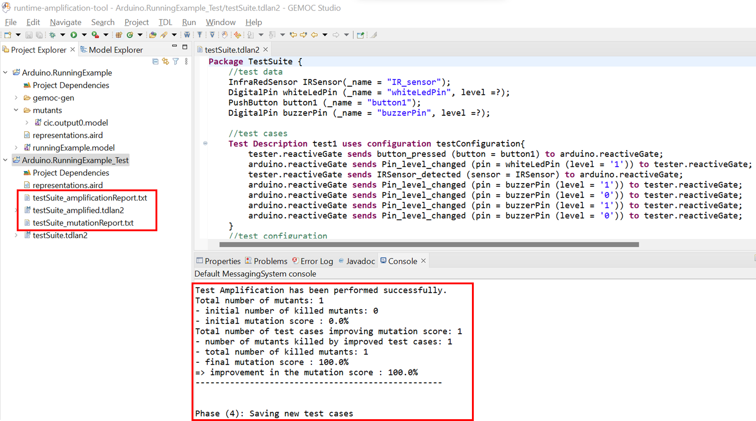Click the New Java Class icon

click(x=130, y=35)
